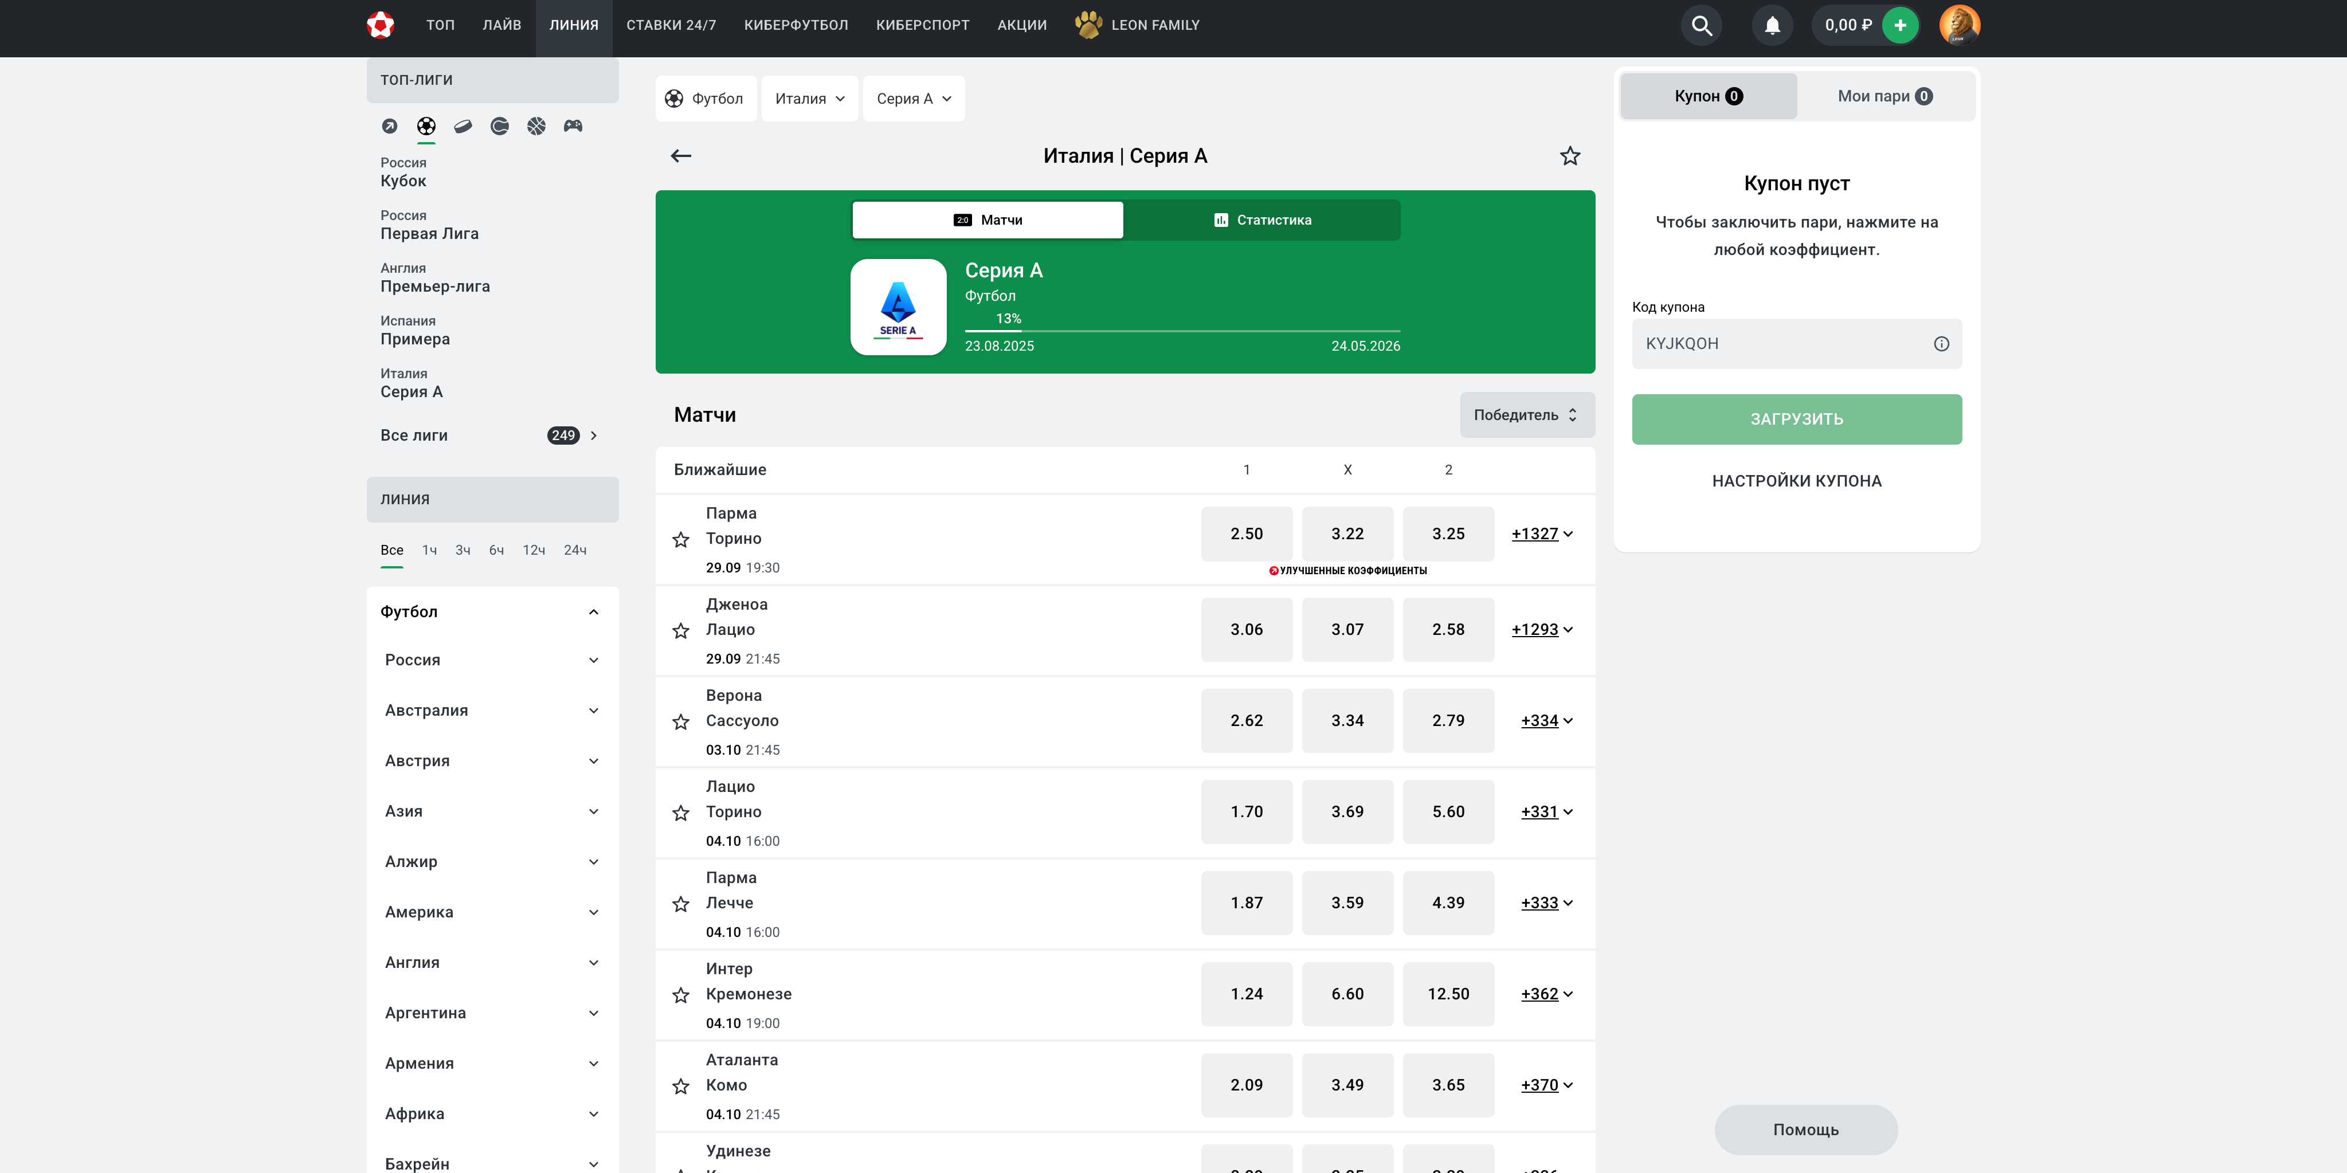Click the season progress bar
Viewport: 2347px width, 1173px height.
(1182, 331)
